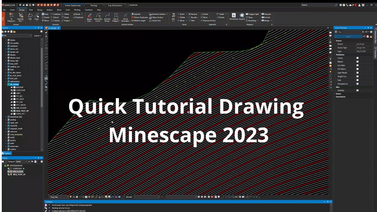Viewport: 377px width, 212px height.
Task: Select the Copy elements tool
Action: [x=37, y=17]
